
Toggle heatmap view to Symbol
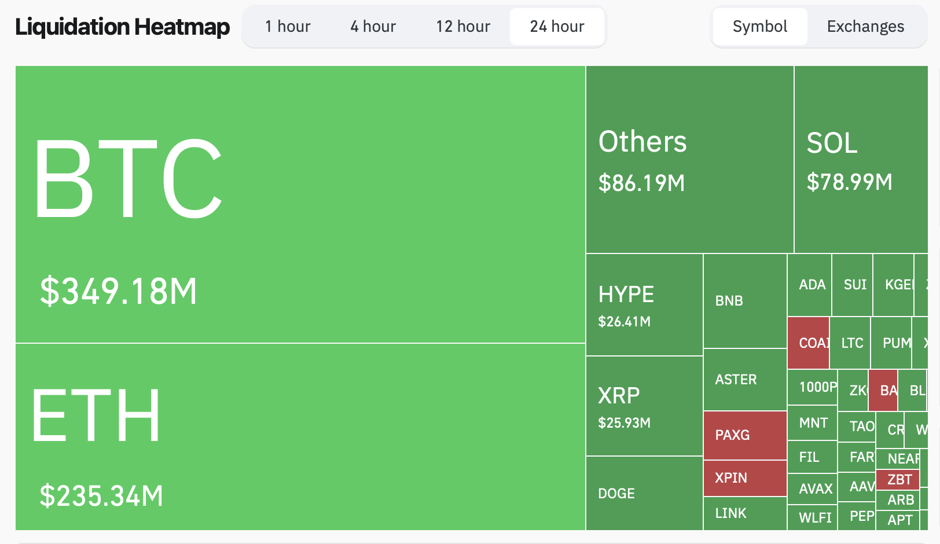[x=759, y=27]
